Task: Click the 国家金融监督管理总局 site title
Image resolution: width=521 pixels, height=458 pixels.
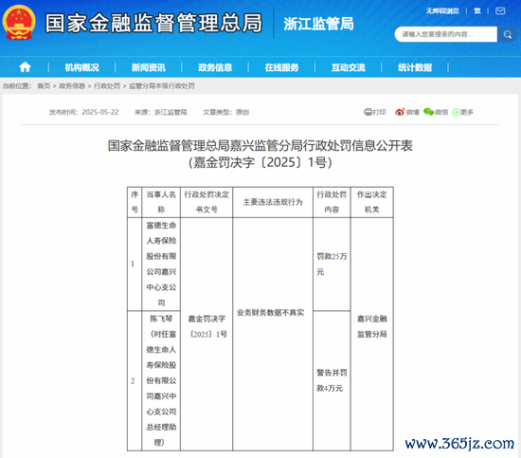Action: pyautogui.click(x=153, y=23)
